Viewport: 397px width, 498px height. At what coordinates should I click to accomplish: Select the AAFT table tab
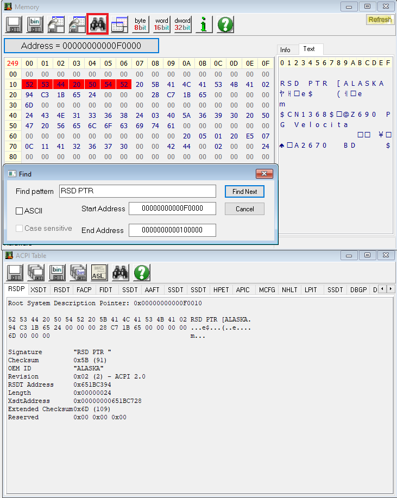point(152,289)
